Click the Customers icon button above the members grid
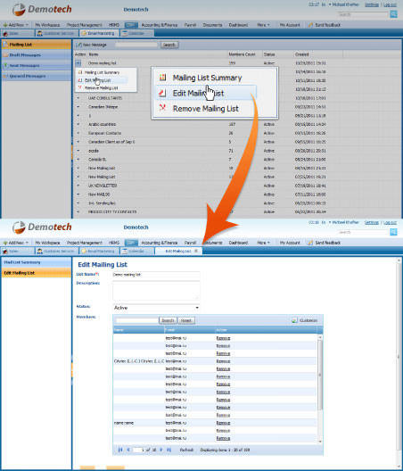This screenshot has width=403, height=471. (x=294, y=320)
